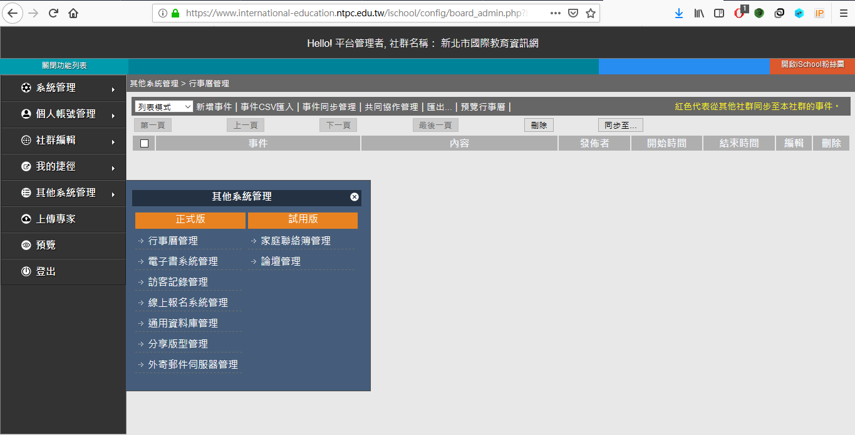
Task: Open the Firefox library icon
Action: (699, 13)
